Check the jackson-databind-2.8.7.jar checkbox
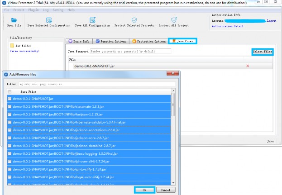 [10, 146]
